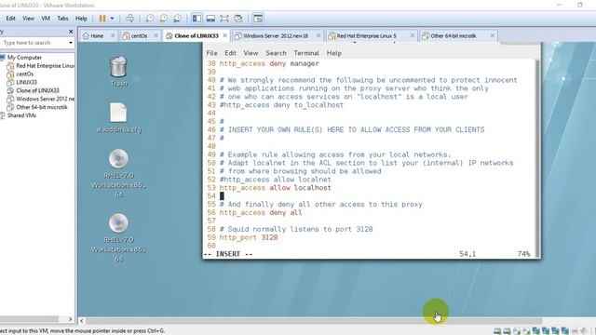Close the Clone of LINUX33 tab
Image resolution: width=596 pixels, height=335 pixels.
pyautogui.click(x=225, y=35)
